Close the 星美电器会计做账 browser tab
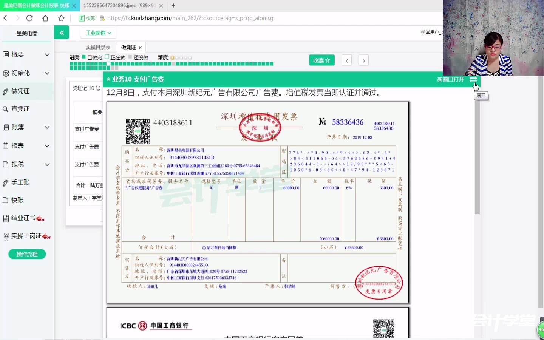The image size is (544, 340). tap(74, 6)
